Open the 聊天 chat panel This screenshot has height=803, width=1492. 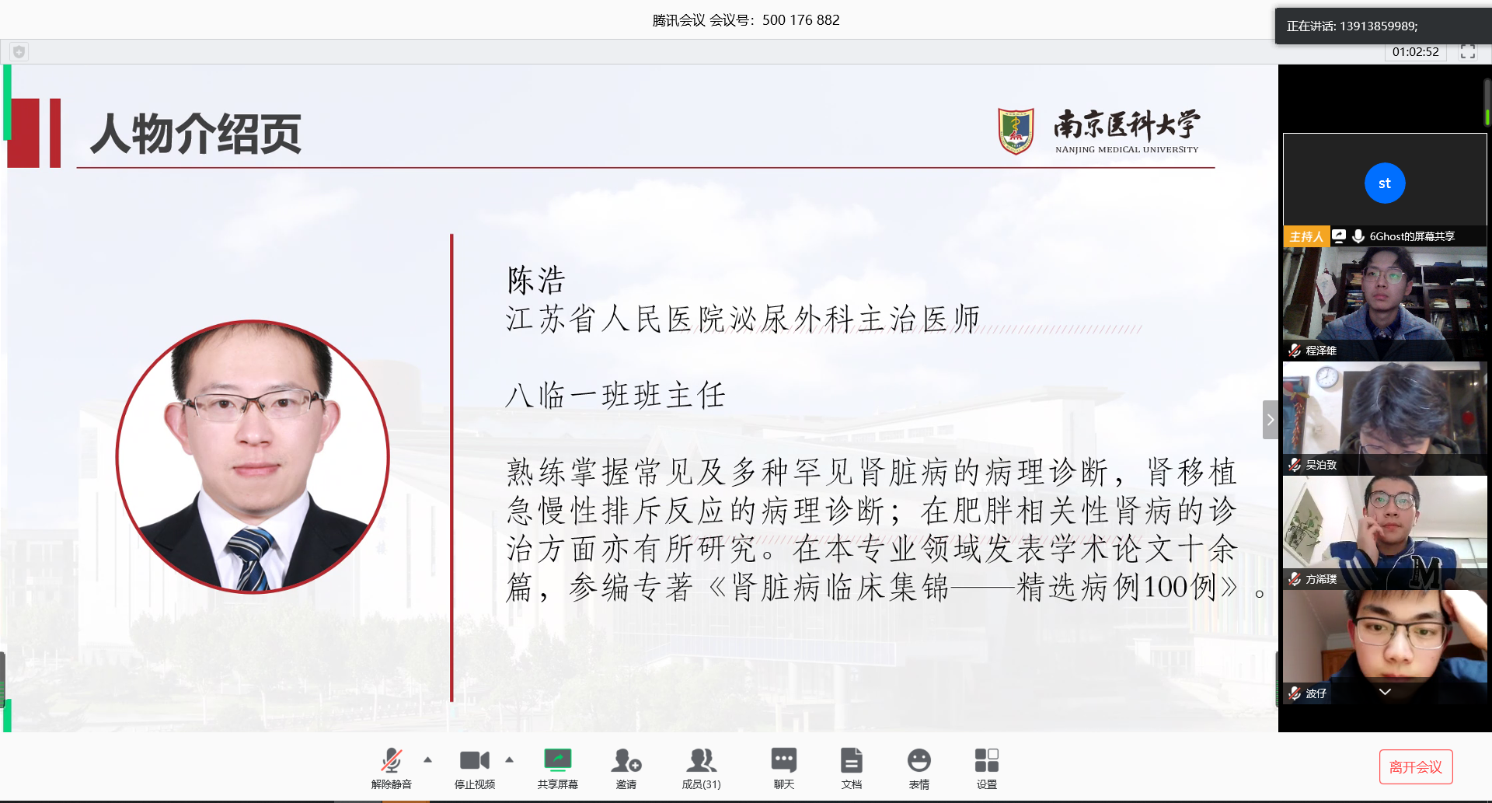(783, 767)
